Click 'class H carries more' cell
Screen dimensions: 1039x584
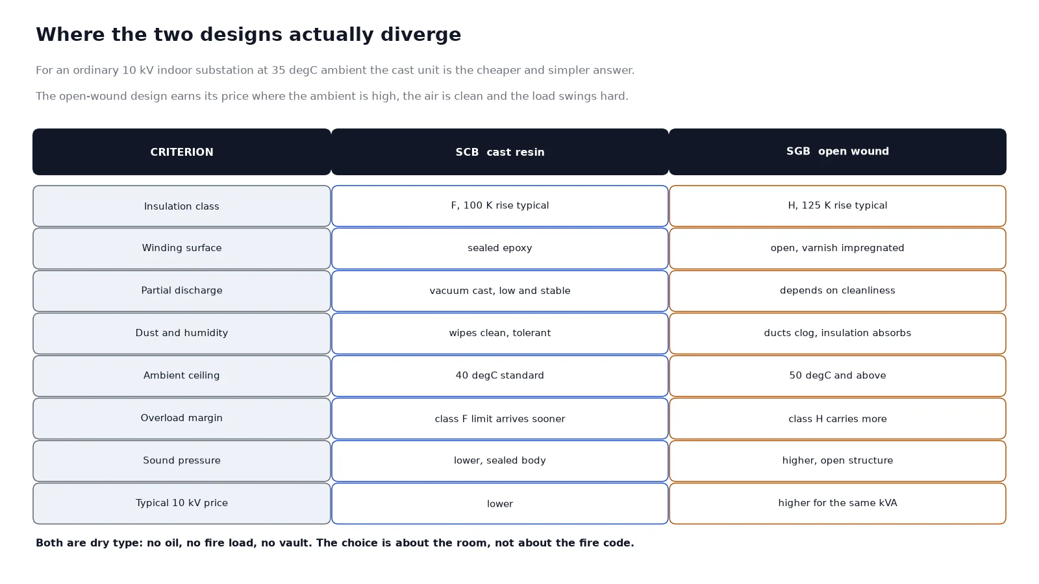coord(838,419)
